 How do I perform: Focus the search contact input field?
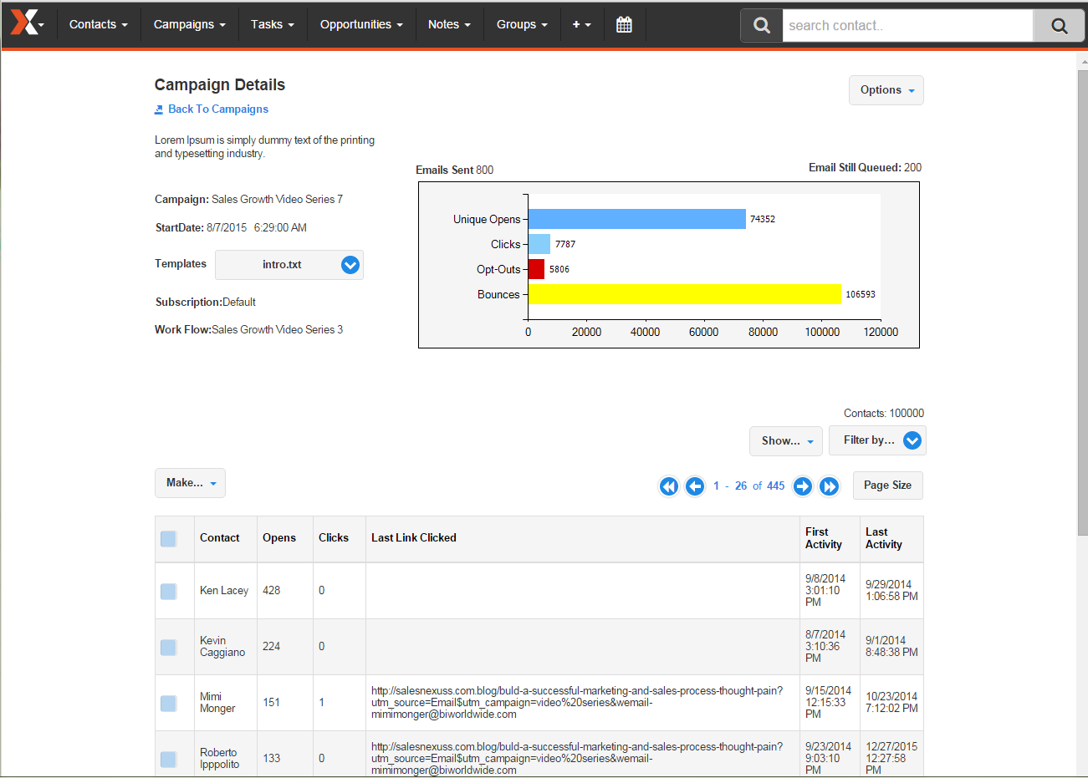point(907,26)
